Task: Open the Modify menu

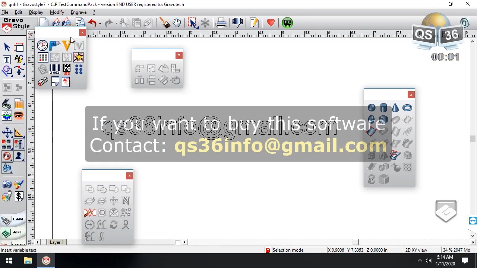Action: coord(57,12)
